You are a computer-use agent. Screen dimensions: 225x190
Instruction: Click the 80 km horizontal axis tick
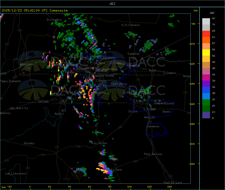[x=110, y=187]
